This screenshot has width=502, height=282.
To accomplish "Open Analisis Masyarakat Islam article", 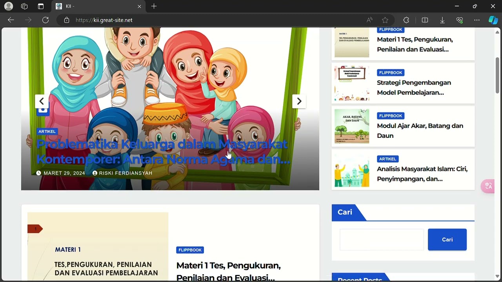I will tap(422, 174).
